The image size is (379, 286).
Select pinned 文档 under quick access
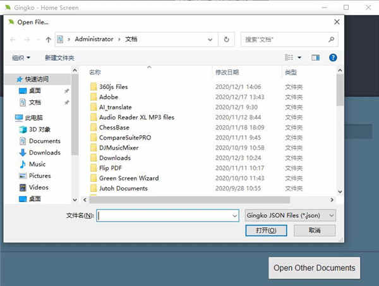(x=35, y=102)
